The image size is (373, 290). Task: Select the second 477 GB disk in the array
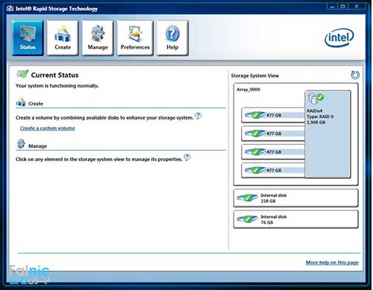coord(273,133)
